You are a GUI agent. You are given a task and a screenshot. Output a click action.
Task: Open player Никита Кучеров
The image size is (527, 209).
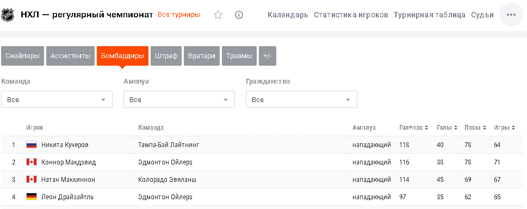click(65, 145)
